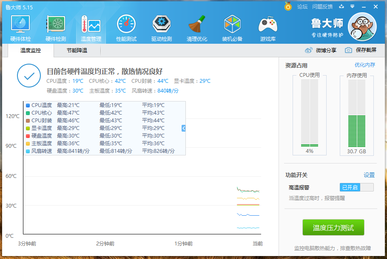Open 装机必备 essential software center
This screenshot has width=387, height=259.
(x=232, y=27)
